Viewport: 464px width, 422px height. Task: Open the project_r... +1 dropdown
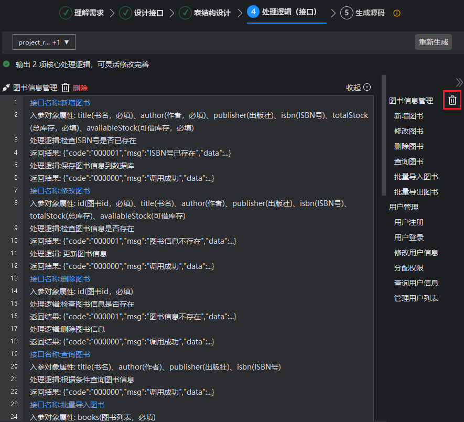point(44,42)
